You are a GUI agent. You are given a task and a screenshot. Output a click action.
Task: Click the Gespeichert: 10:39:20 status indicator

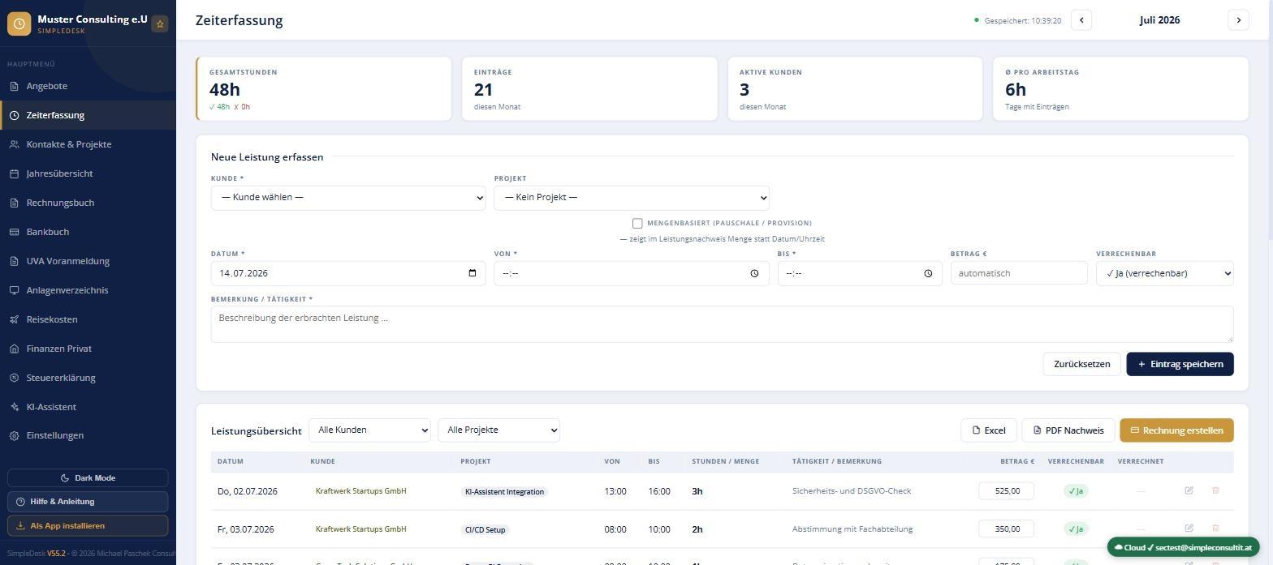pos(1018,20)
